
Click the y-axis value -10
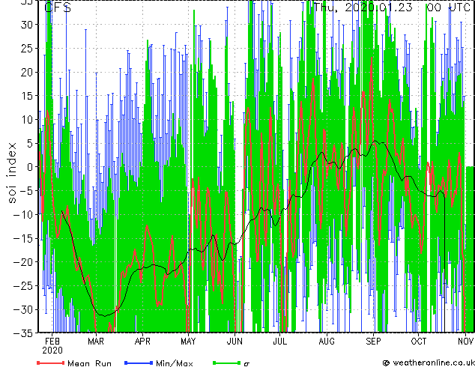[x=23, y=214]
